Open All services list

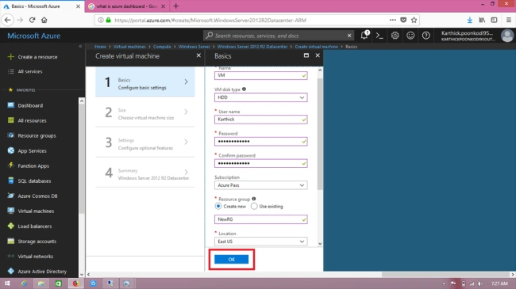pos(30,71)
